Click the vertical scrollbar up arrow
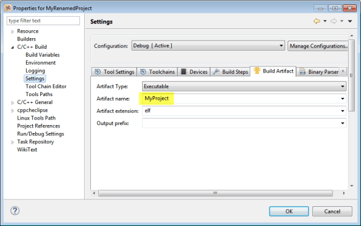Viewport: 361px width, 226px height. [352, 36]
